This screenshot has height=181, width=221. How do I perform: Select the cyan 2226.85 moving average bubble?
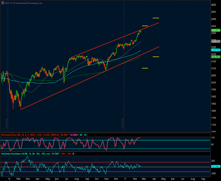click(215, 50)
